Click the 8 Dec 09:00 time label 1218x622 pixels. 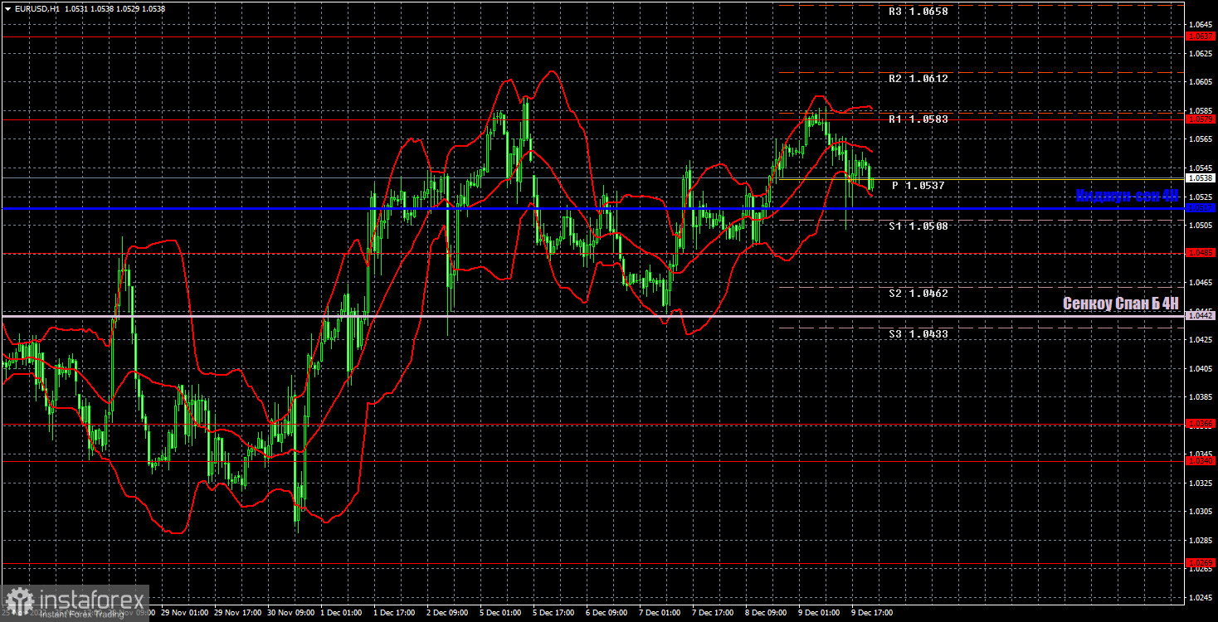pyautogui.click(x=766, y=613)
